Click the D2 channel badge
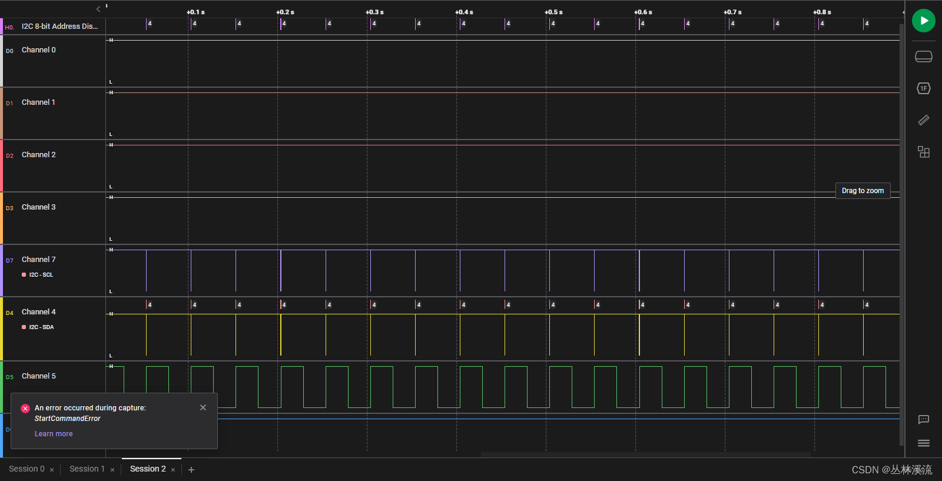This screenshot has width=942, height=481. pyautogui.click(x=9, y=156)
